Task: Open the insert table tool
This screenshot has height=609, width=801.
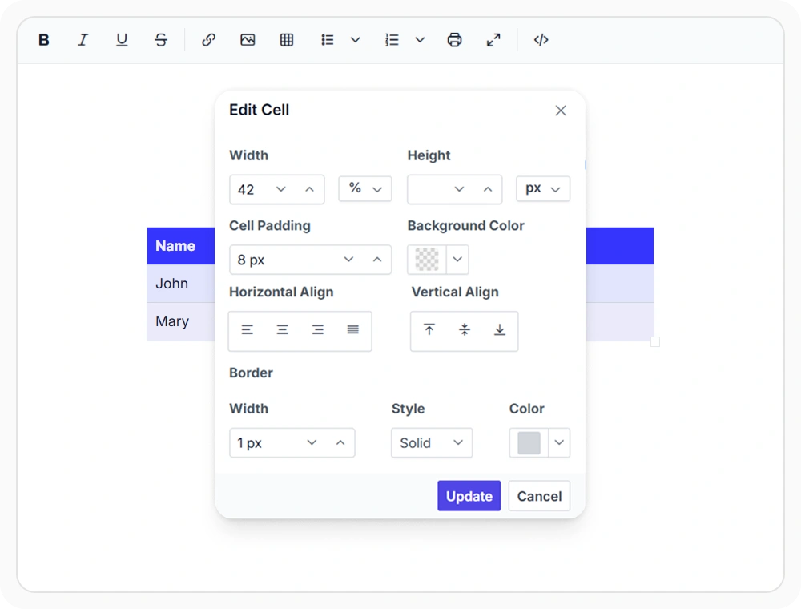Action: click(x=287, y=40)
